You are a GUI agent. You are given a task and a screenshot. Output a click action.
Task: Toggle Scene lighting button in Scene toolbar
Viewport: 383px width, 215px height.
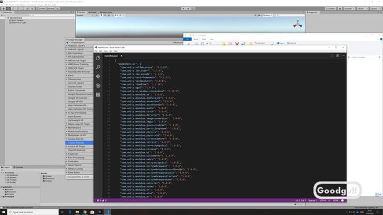click(101, 16)
